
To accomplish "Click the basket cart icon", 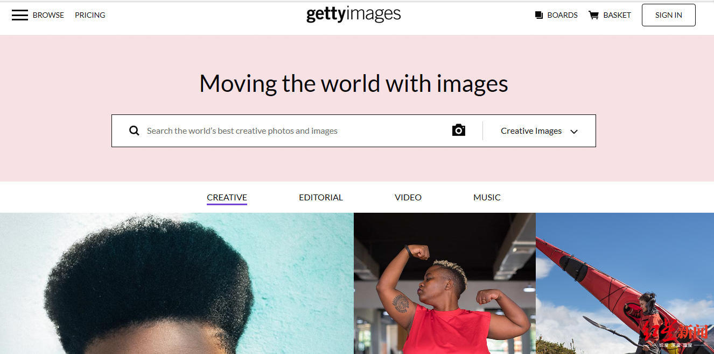I will tap(593, 15).
